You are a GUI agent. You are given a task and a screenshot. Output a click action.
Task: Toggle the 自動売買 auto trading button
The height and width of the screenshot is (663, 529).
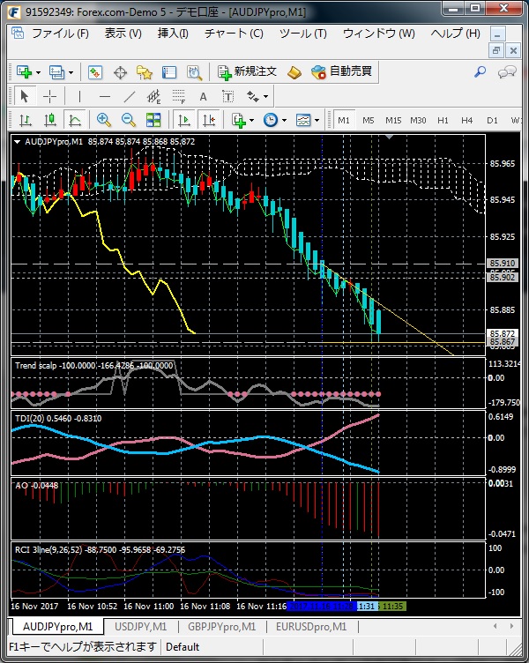342,72
